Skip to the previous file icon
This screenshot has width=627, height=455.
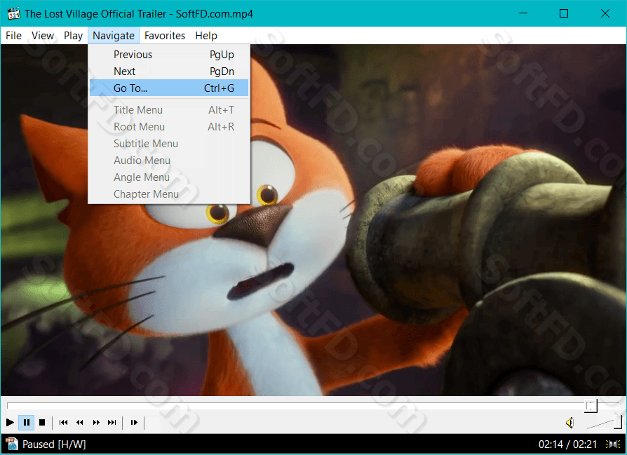[x=63, y=422]
